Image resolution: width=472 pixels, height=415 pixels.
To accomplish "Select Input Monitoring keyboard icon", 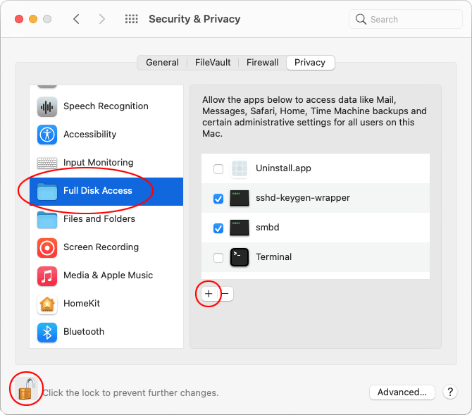I will tap(47, 163).
